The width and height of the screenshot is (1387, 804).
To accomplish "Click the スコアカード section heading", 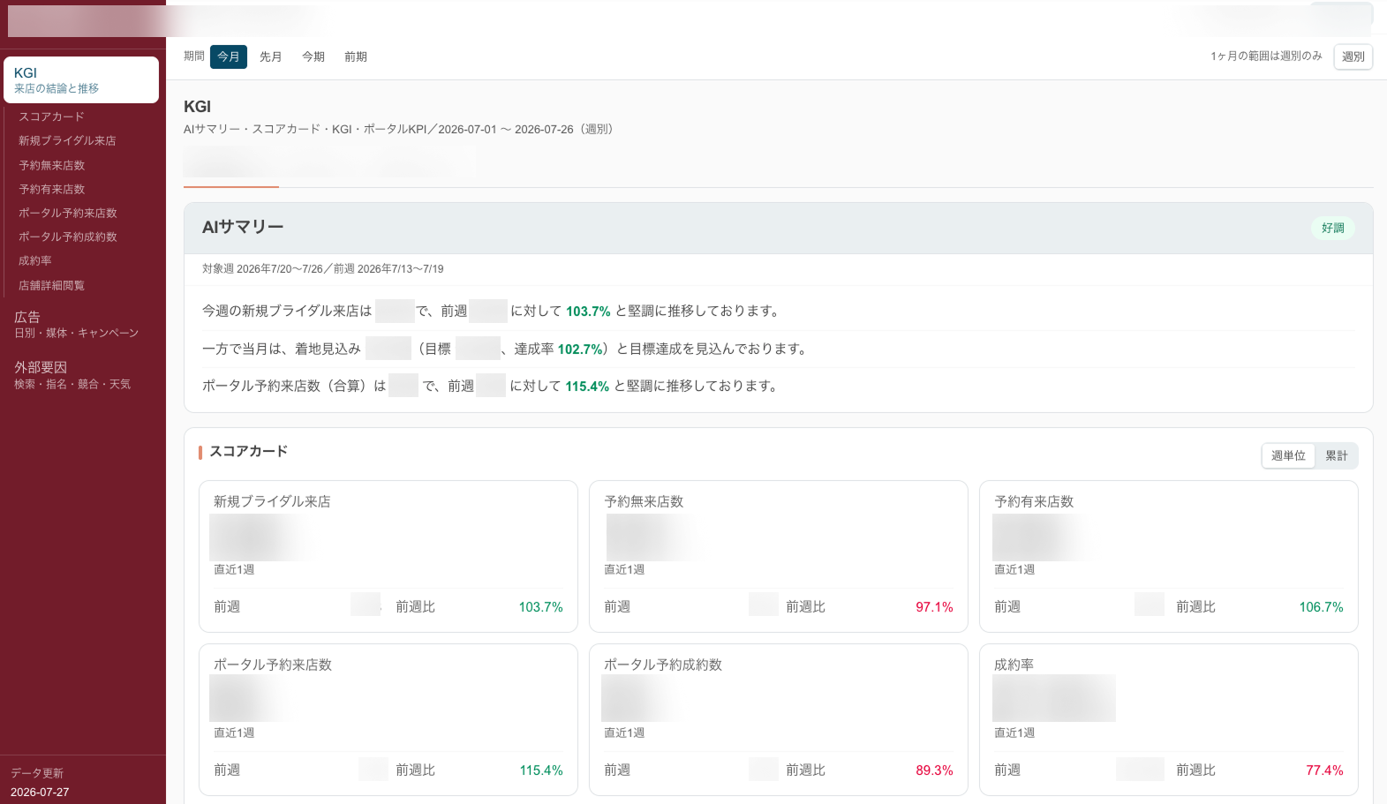I will [249, 451].
